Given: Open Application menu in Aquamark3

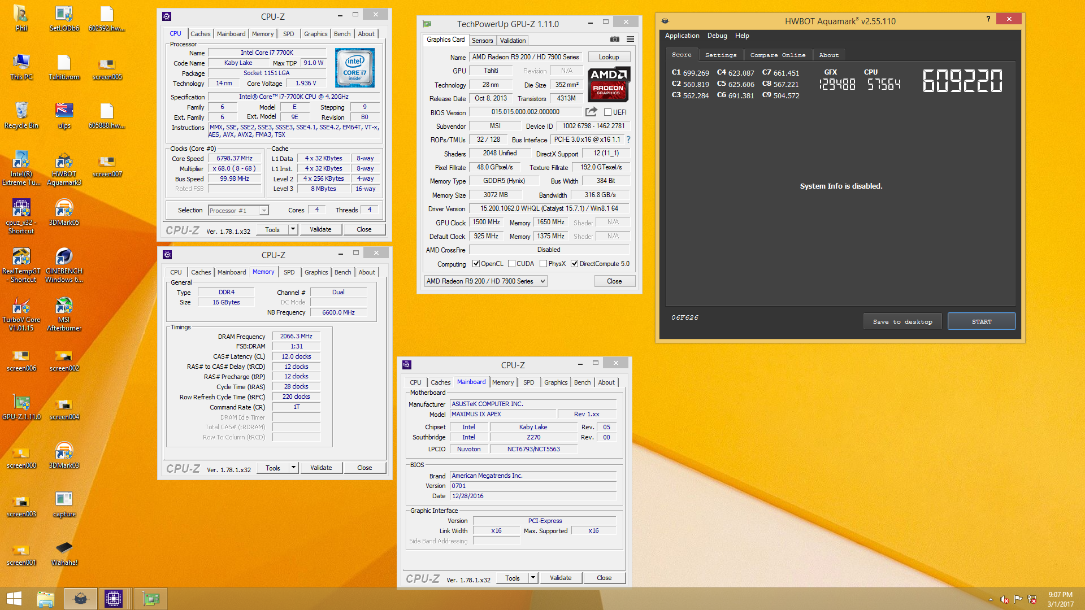Looking at the screenshot, I should pyautogui.click(x=682, y=36).
